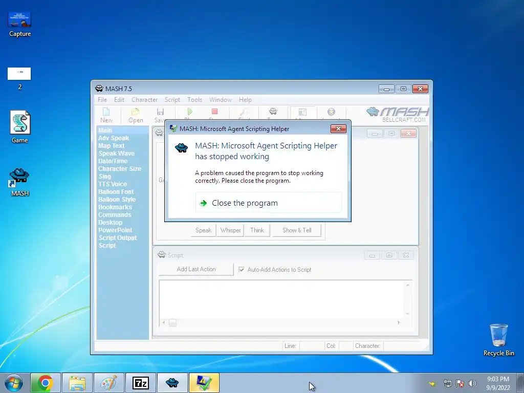Click the green Play toolbar icon
Screen dimensions: 524x393
[x=190, y=112]
